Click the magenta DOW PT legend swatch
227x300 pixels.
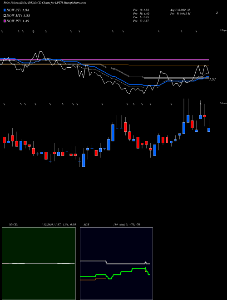click(x=5, y=21)
